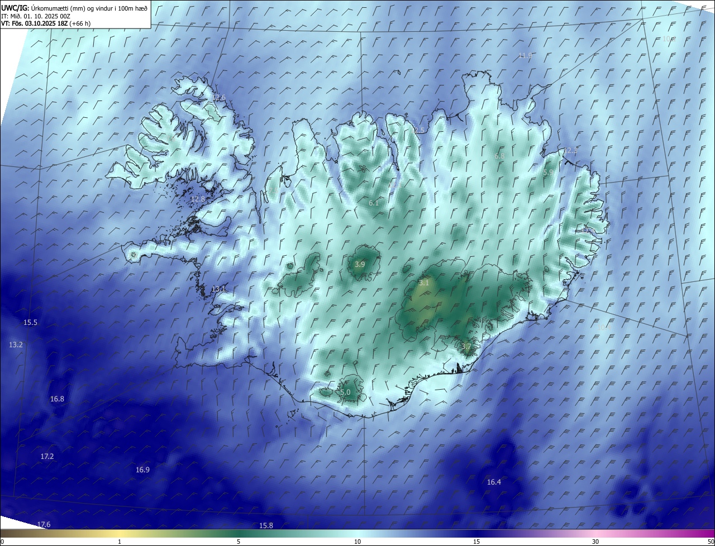Click the 17.6 value at the bottom-left edge

(x=44, y=524)
